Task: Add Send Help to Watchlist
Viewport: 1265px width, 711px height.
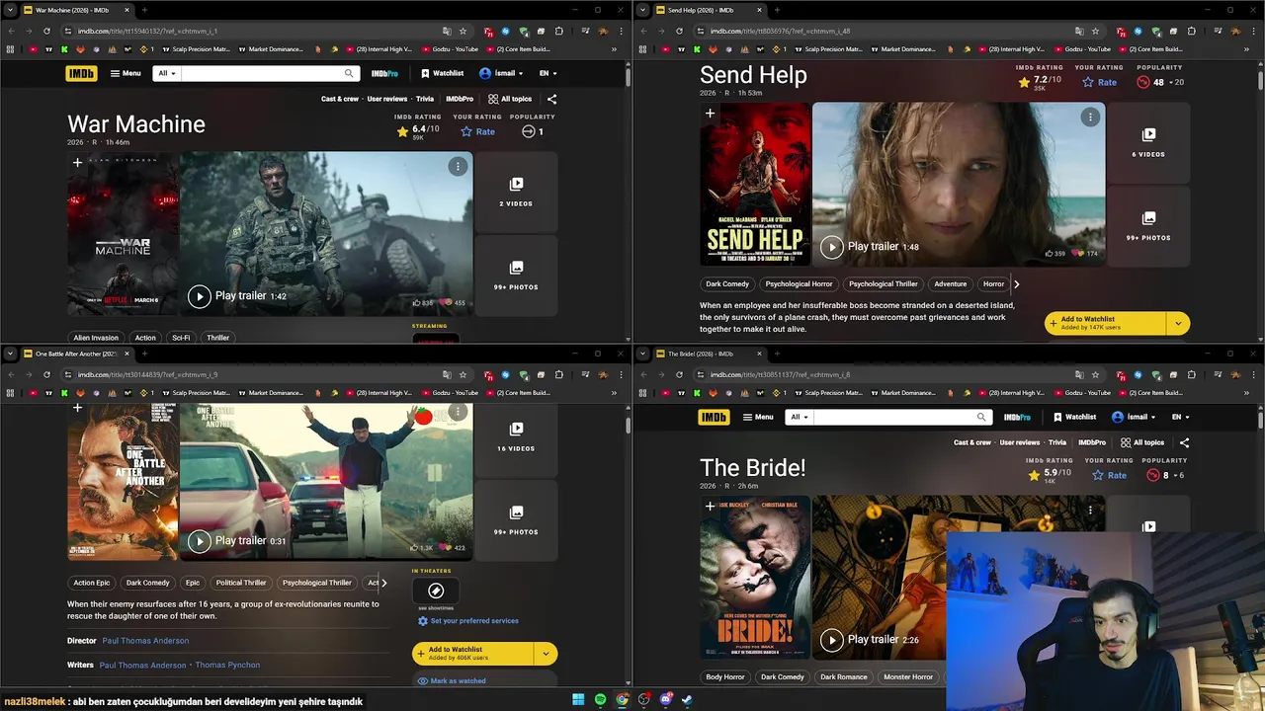Action: [1106, 323]
